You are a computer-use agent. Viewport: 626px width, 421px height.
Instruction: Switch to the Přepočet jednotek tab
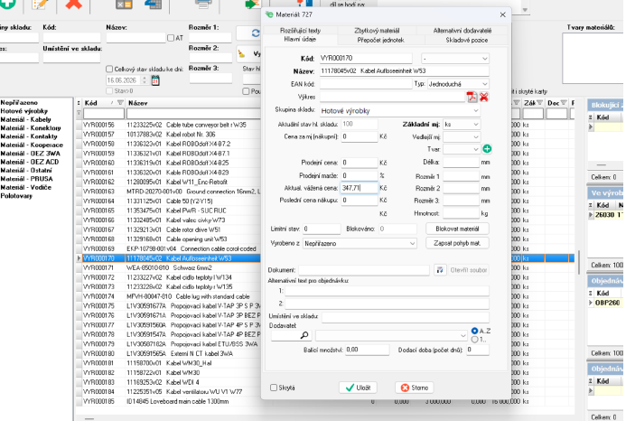pyautogui.click(x=380, y=40)
